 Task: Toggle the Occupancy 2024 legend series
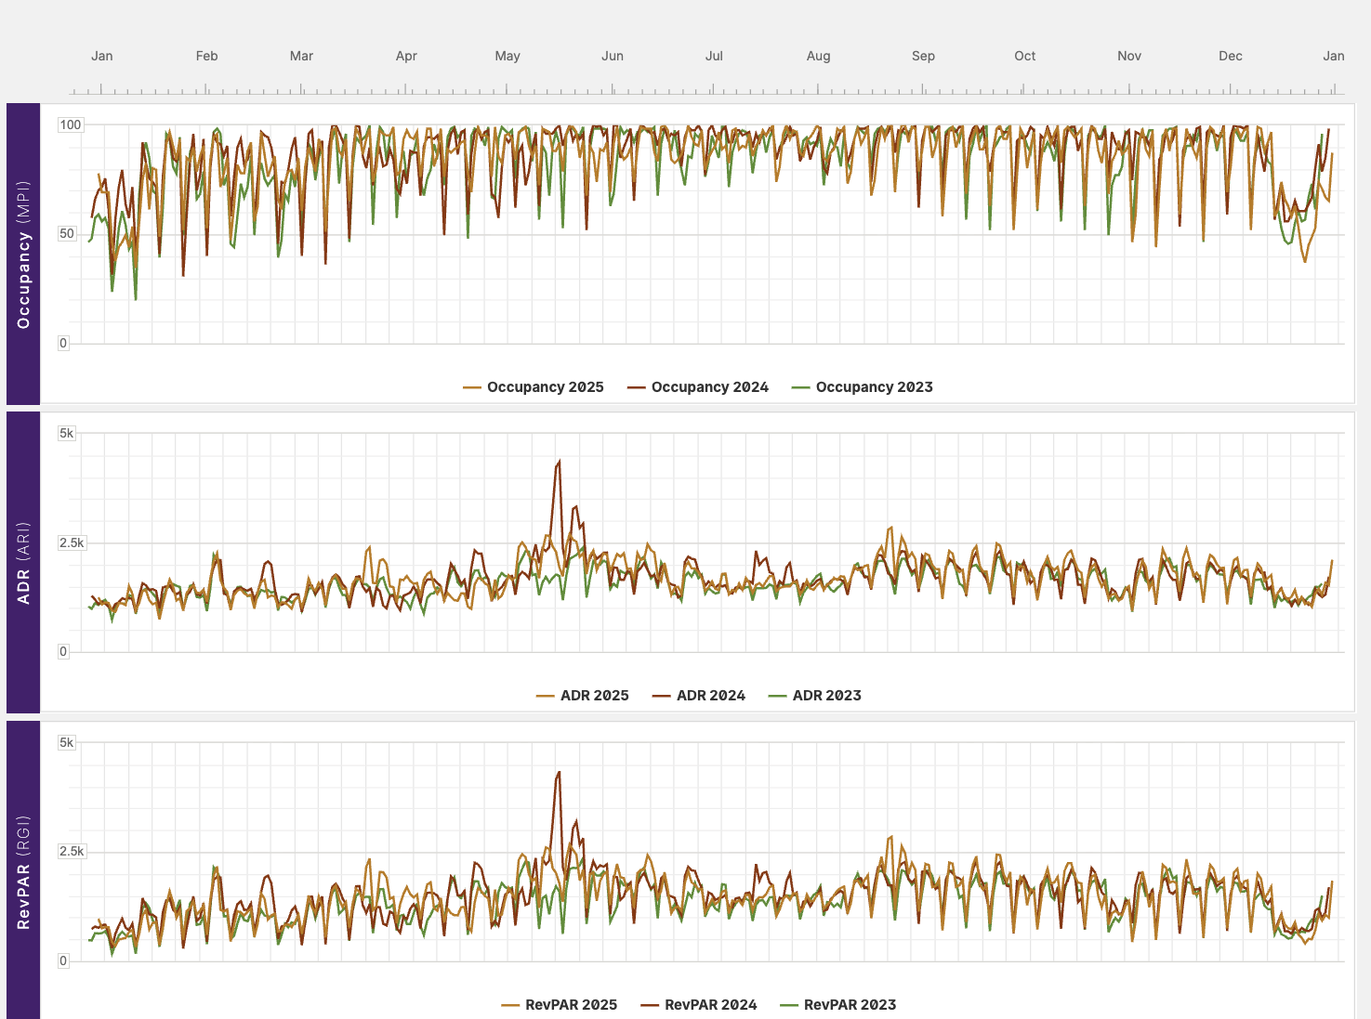[x=698, y=387]
